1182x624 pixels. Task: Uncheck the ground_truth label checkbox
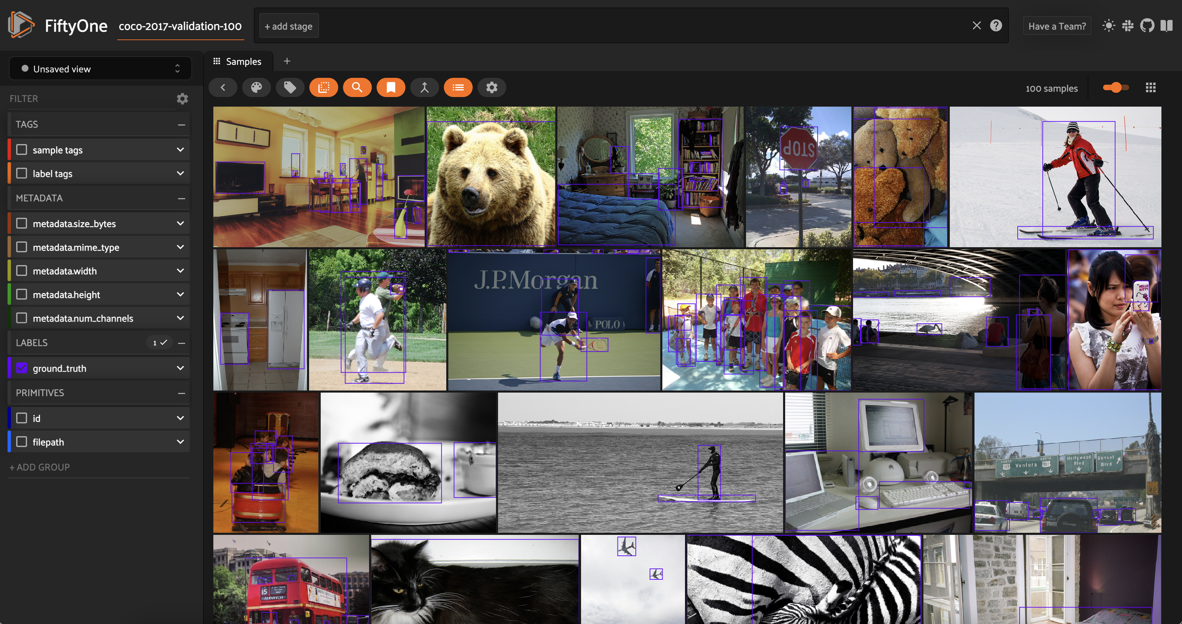tap(22, 368)
